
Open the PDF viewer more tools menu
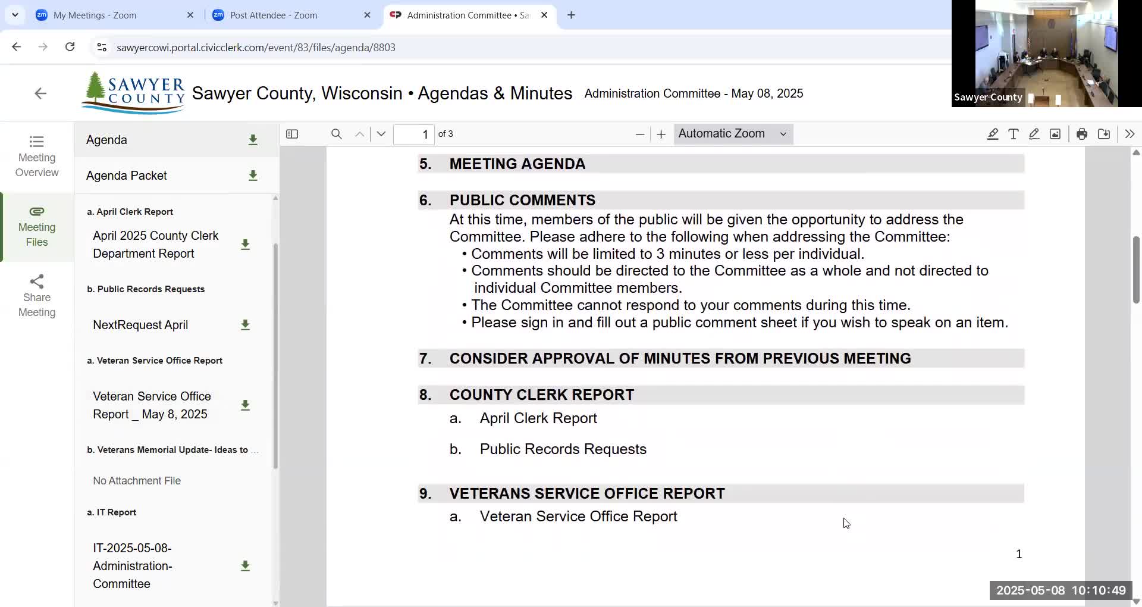coord(1130,134)
